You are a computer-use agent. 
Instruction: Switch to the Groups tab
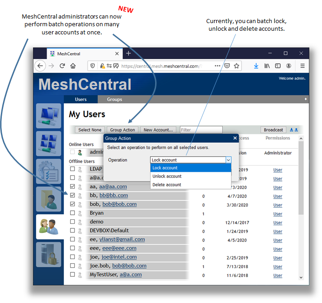pyautogui.click(x=114, y=99)
